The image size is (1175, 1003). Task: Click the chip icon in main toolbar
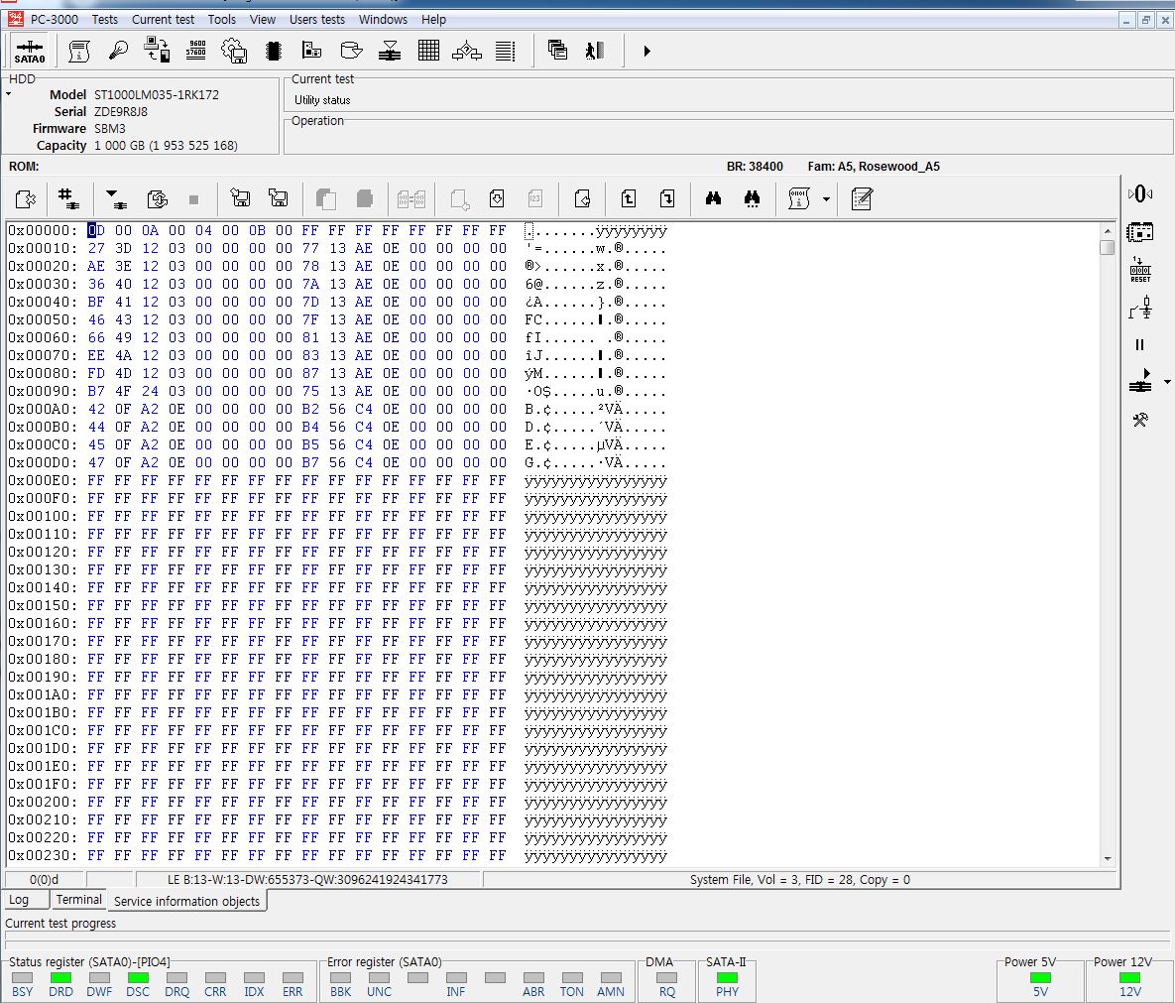tap(274, 50)
